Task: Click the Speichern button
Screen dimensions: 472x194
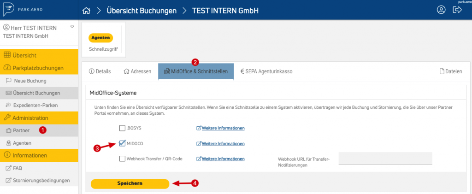Action: coord(130,183)
